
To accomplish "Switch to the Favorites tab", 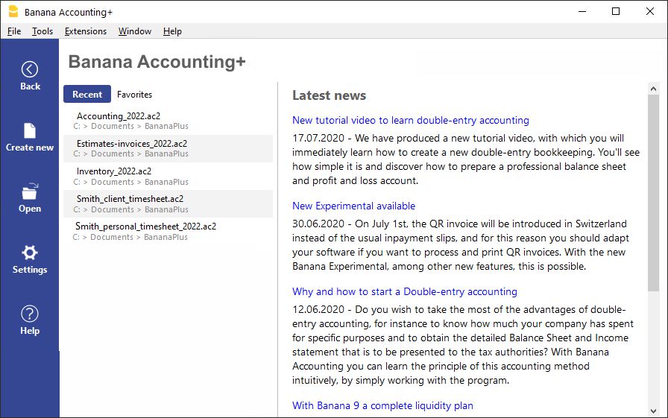I will 135,95.
